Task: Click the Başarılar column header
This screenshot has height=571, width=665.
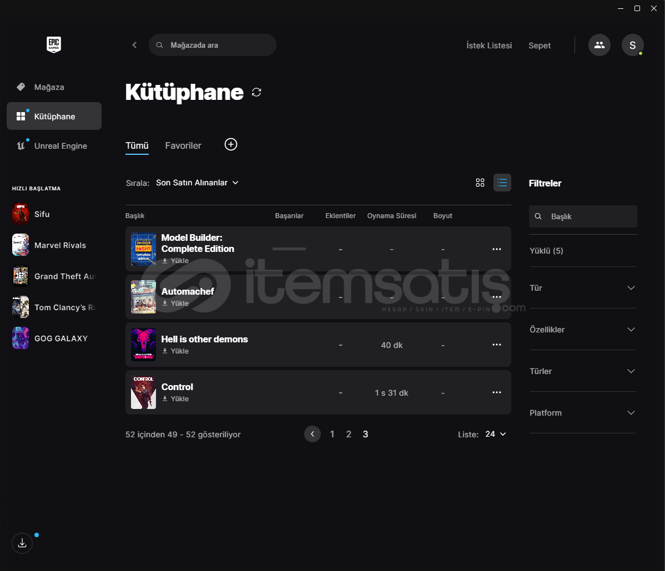Action: [289, 216]
